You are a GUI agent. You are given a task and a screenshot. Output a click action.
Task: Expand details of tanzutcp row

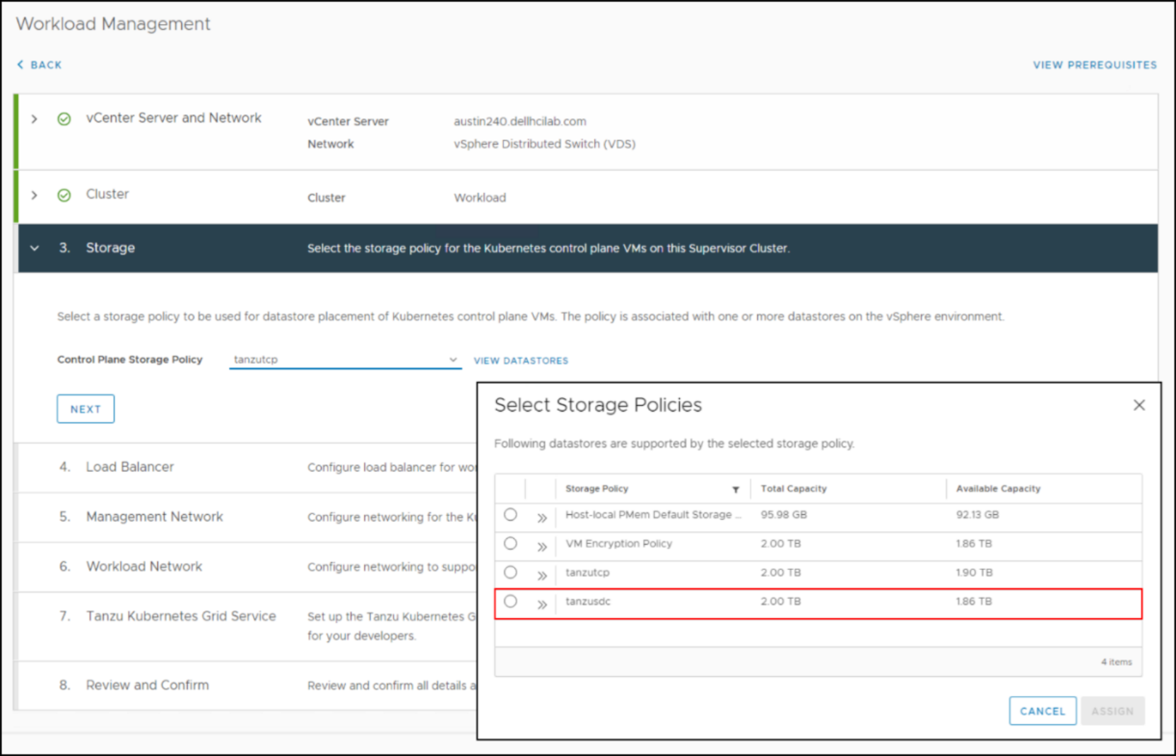[542, 576]
